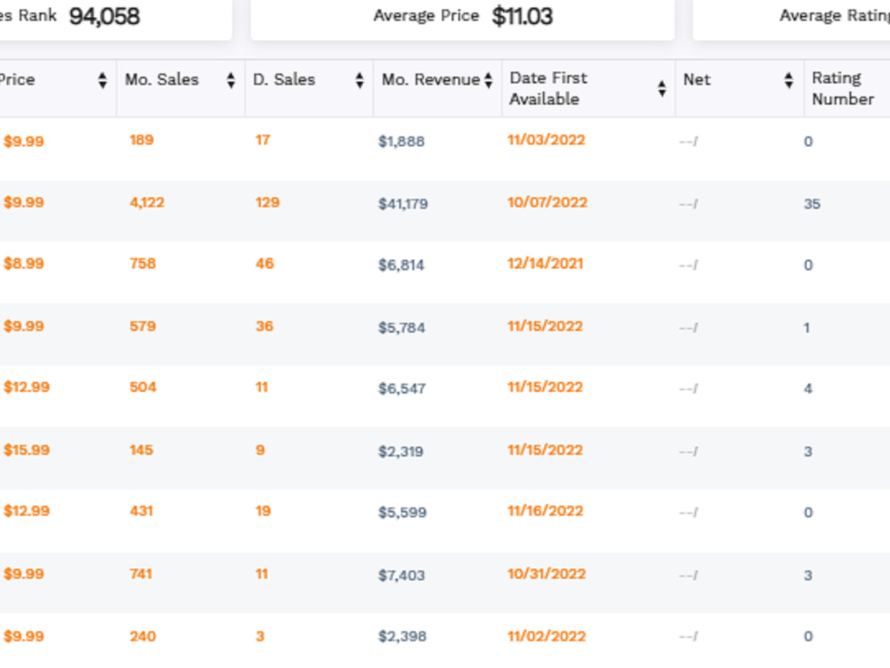The width and height of the screenshot is (890, 668).
Task: Click the Average Price $11.03 card
Action: [463, 17]
